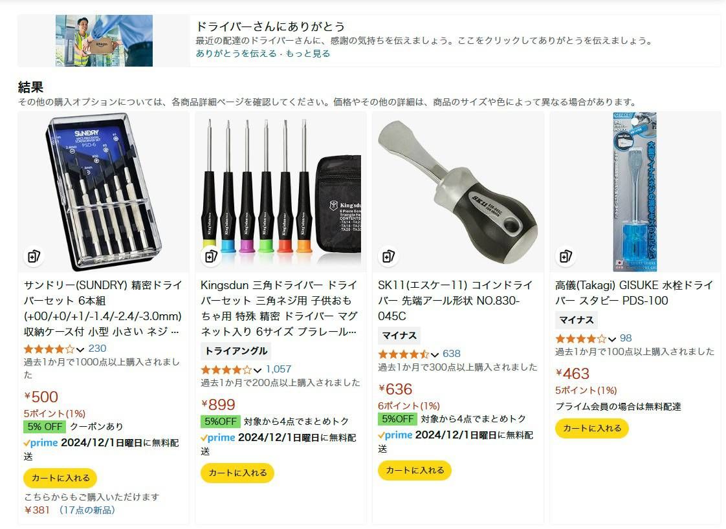View the 17点の新品 offers link
The image size is (726, 529).
pyautogui.click(x=87, y=510)
